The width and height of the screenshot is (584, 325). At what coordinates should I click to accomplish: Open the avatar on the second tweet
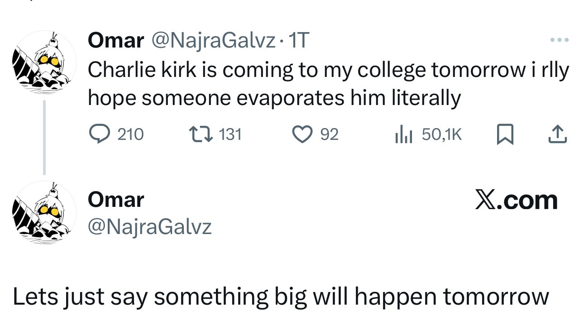pos(44,213)
